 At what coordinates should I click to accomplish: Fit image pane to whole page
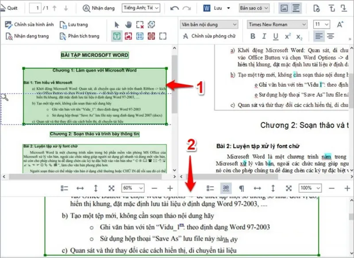[112, 188]
